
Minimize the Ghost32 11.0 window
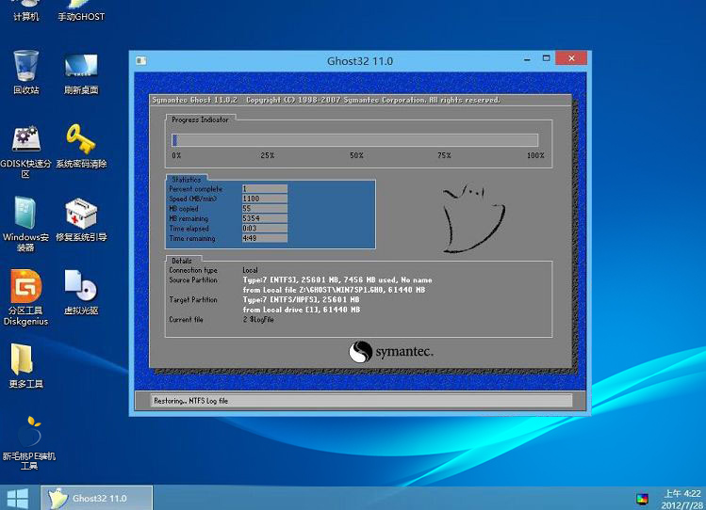click(x=527, y=59)
